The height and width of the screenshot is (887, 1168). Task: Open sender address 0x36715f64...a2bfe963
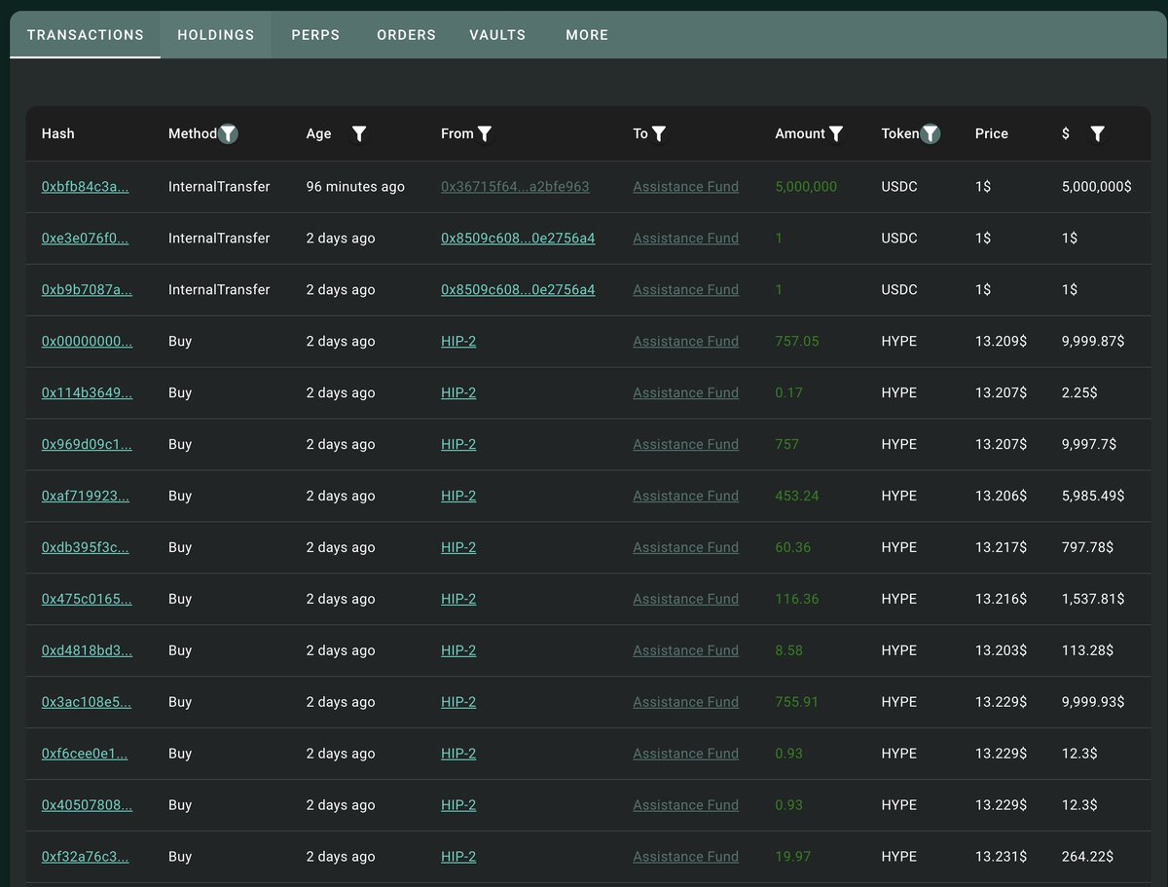[515, 187]
